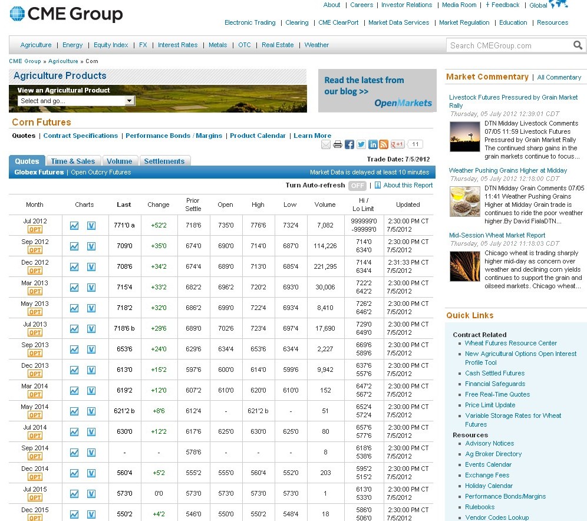Share on Facebook icon
The image size is (587, 521).
349,145
